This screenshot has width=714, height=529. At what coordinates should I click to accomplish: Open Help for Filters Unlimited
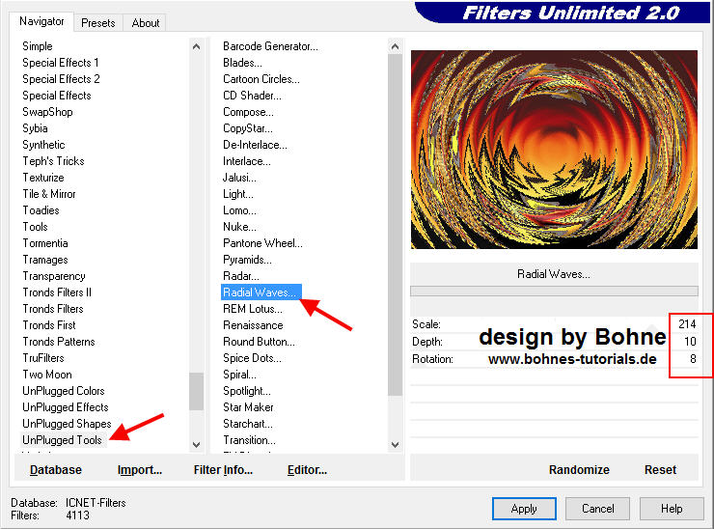[672, 509]
